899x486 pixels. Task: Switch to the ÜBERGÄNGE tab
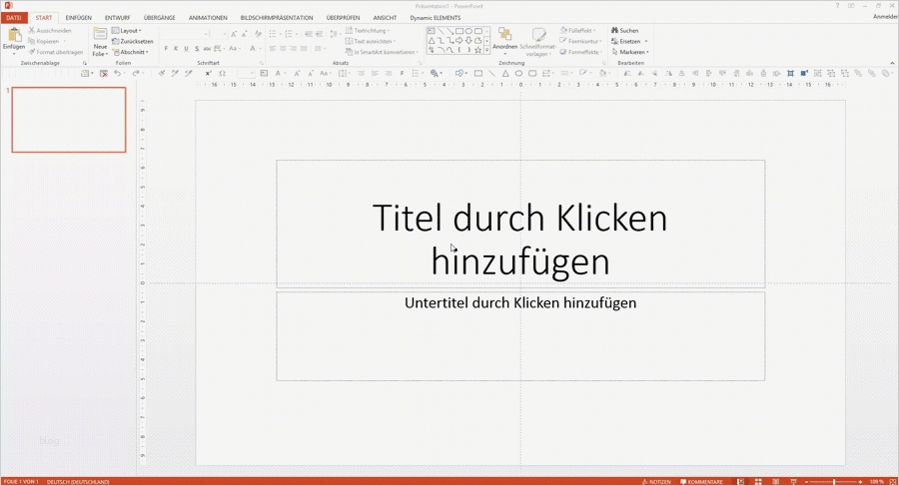(160, 18)
